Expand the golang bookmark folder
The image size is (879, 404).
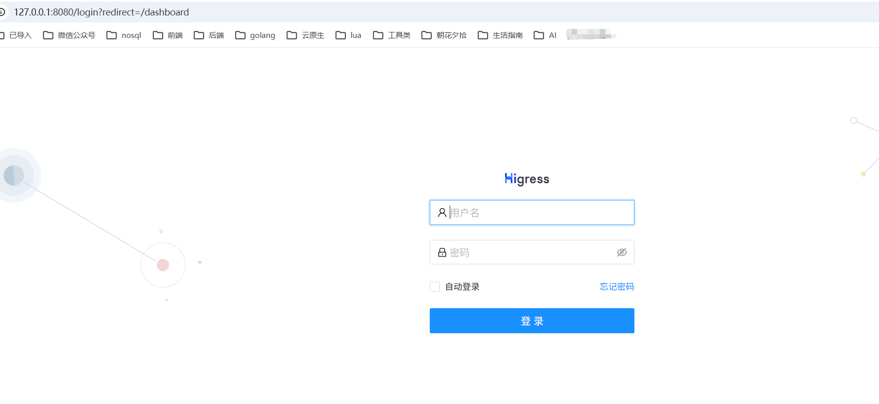[x=256, y=35]
